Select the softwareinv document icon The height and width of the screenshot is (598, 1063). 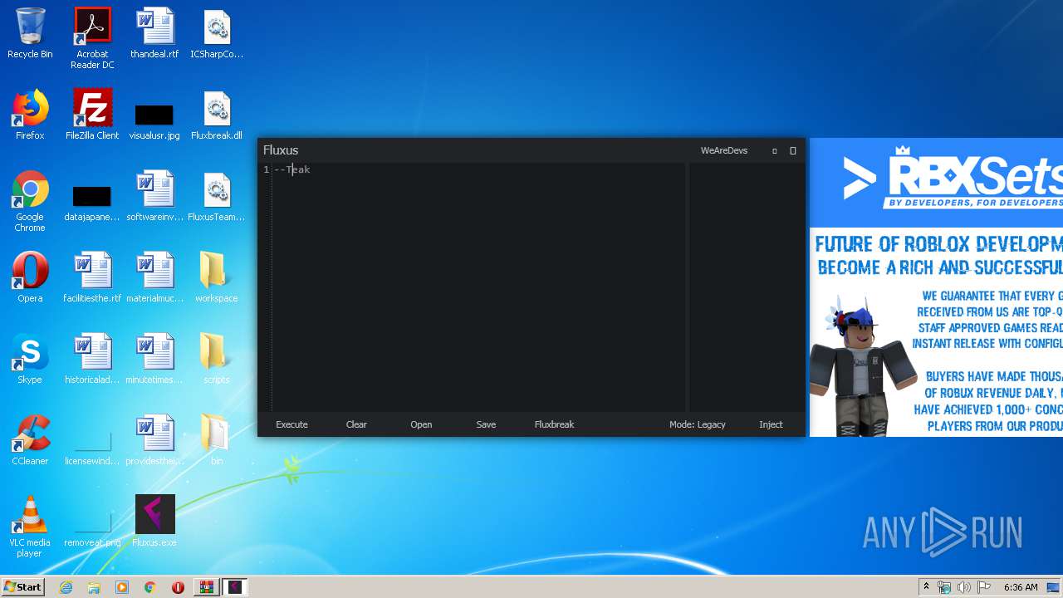(154, 196)
